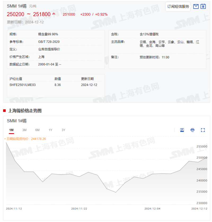Click the price region value 上海
212x222 pixels.
point(41,57)
